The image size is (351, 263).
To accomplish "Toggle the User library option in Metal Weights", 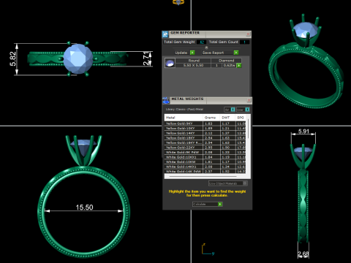I will 243,110.
